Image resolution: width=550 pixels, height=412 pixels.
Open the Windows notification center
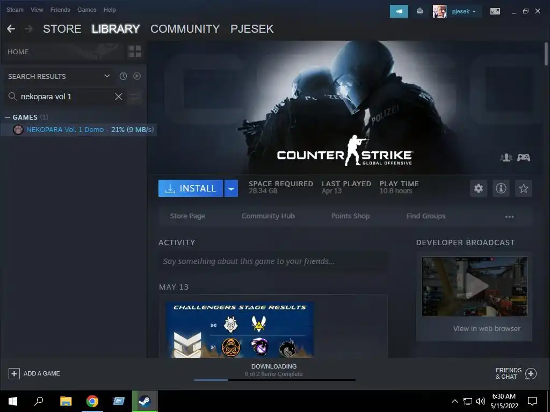532,401
